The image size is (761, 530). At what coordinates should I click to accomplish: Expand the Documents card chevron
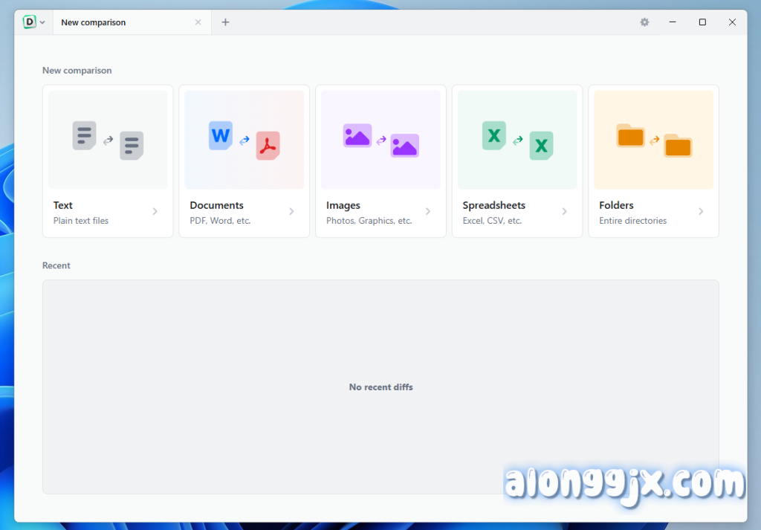click(291, 212)
